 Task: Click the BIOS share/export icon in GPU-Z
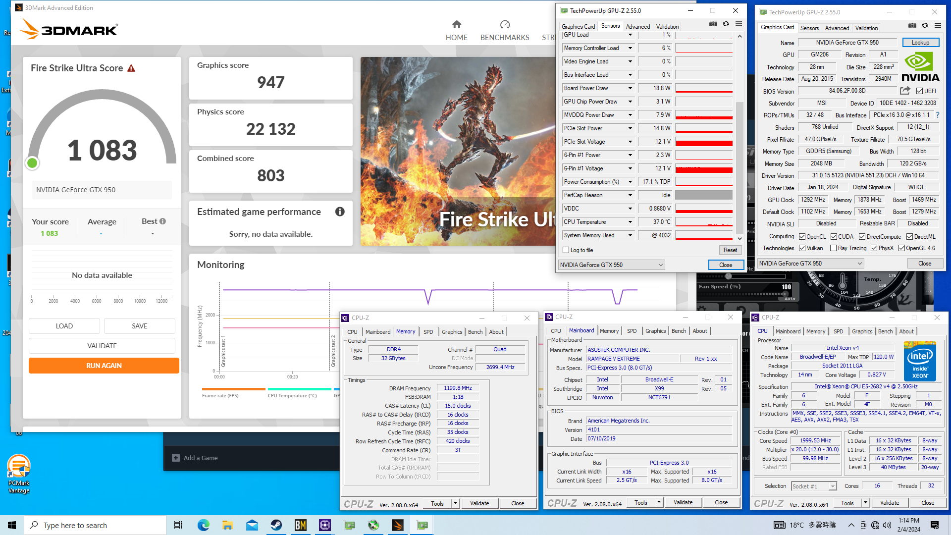(905, 91)
